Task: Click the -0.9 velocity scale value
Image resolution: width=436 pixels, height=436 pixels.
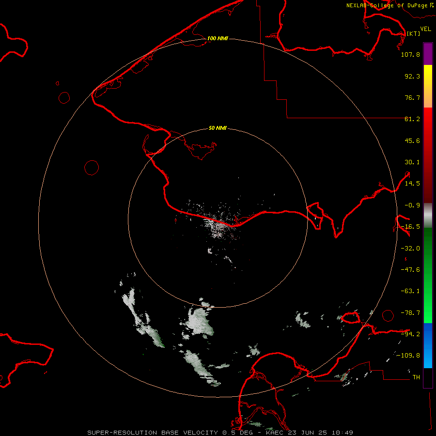Action: coord(412,205)
